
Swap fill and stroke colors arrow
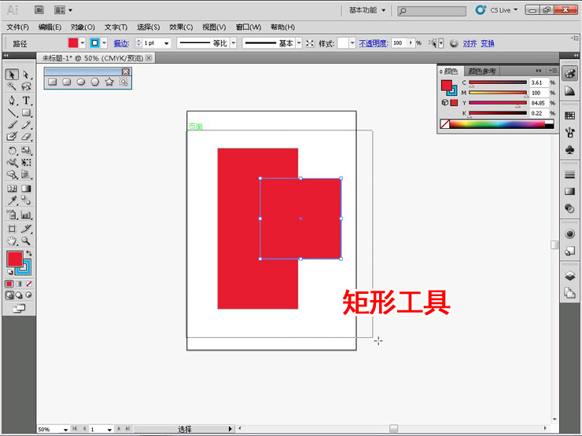tap(29, 254)
